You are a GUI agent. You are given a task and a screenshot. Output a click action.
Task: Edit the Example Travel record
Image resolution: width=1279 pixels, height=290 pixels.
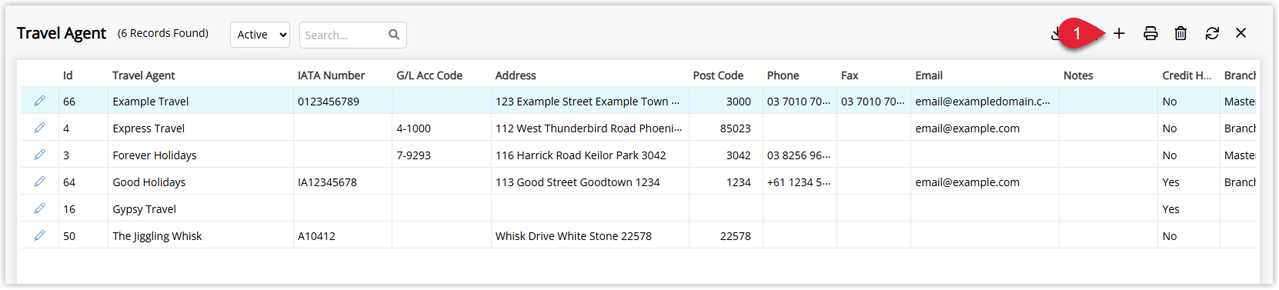pos(39,101)
